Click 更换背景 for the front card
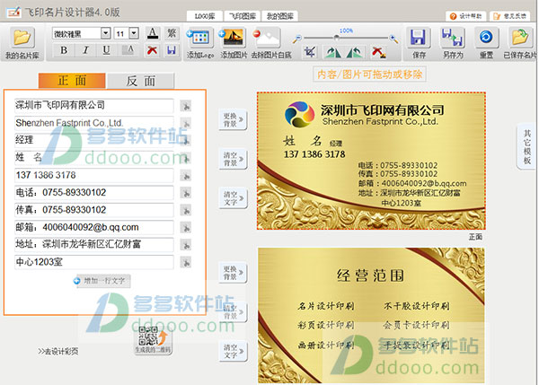Screen dimensions: 539x385 pos(233,120)
